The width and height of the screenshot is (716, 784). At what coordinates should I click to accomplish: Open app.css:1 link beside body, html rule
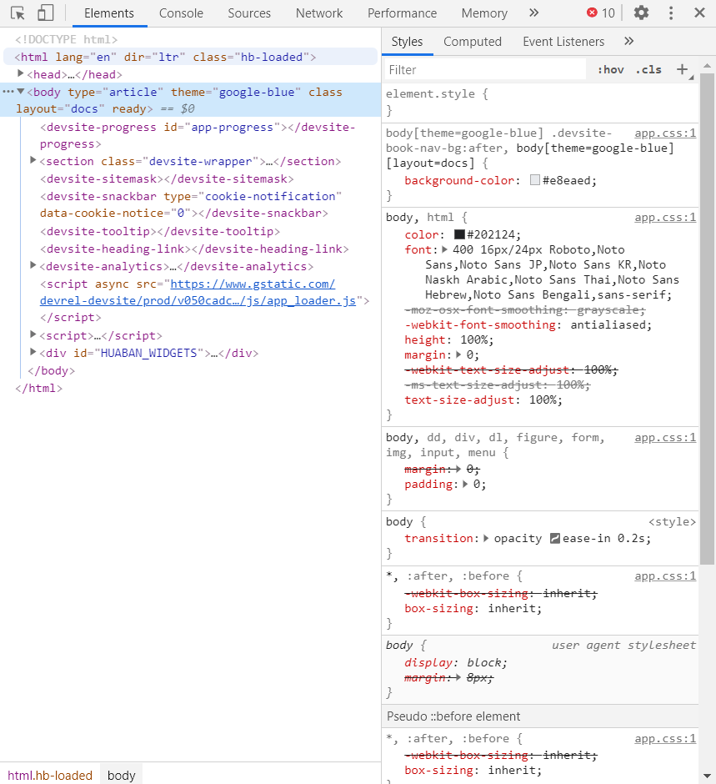665,218
